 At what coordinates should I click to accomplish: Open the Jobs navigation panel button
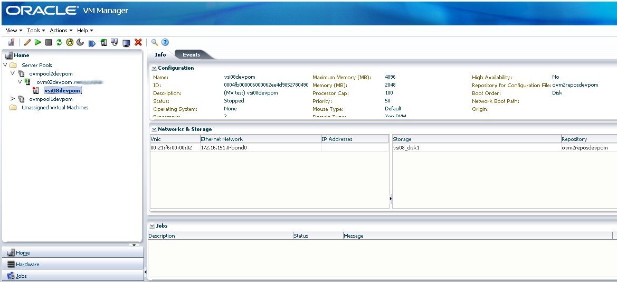[73, 276]
